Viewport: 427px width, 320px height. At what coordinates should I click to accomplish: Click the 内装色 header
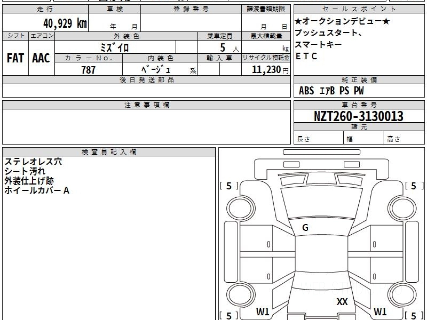[160, 58]
